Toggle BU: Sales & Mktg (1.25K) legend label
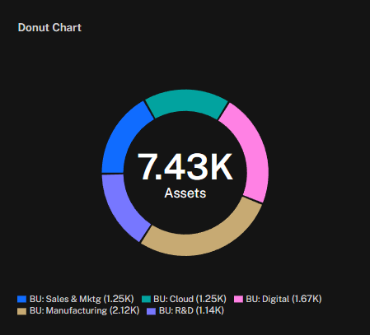This screenshot has height=335, width=370. tap(82, 299)
